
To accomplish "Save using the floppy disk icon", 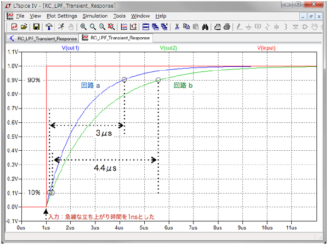I will coord(36,26).
